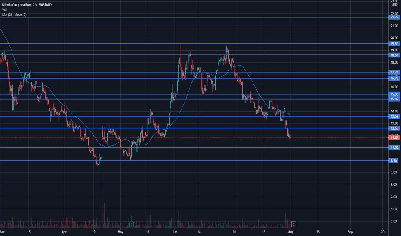Select the 16.72 price level label

(x=394, y=79)
